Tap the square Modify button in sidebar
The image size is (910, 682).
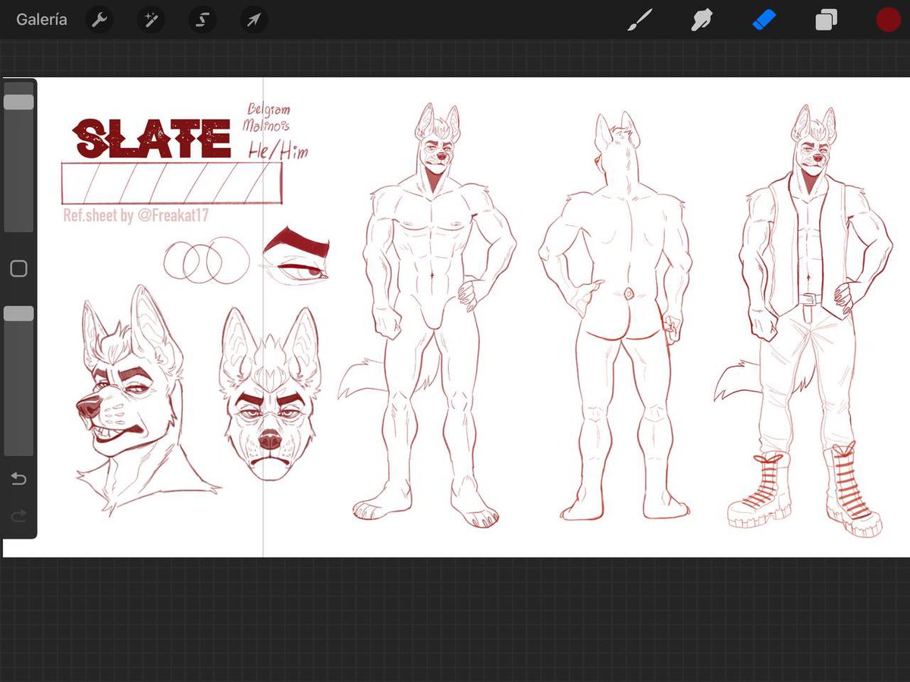[19, 268]
